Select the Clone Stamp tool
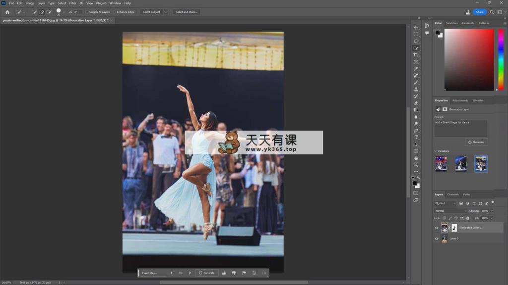 point(416,89)
